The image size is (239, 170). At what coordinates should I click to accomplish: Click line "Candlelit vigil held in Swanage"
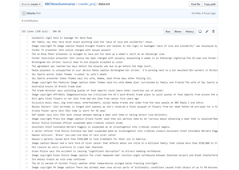tap(62, 38)
